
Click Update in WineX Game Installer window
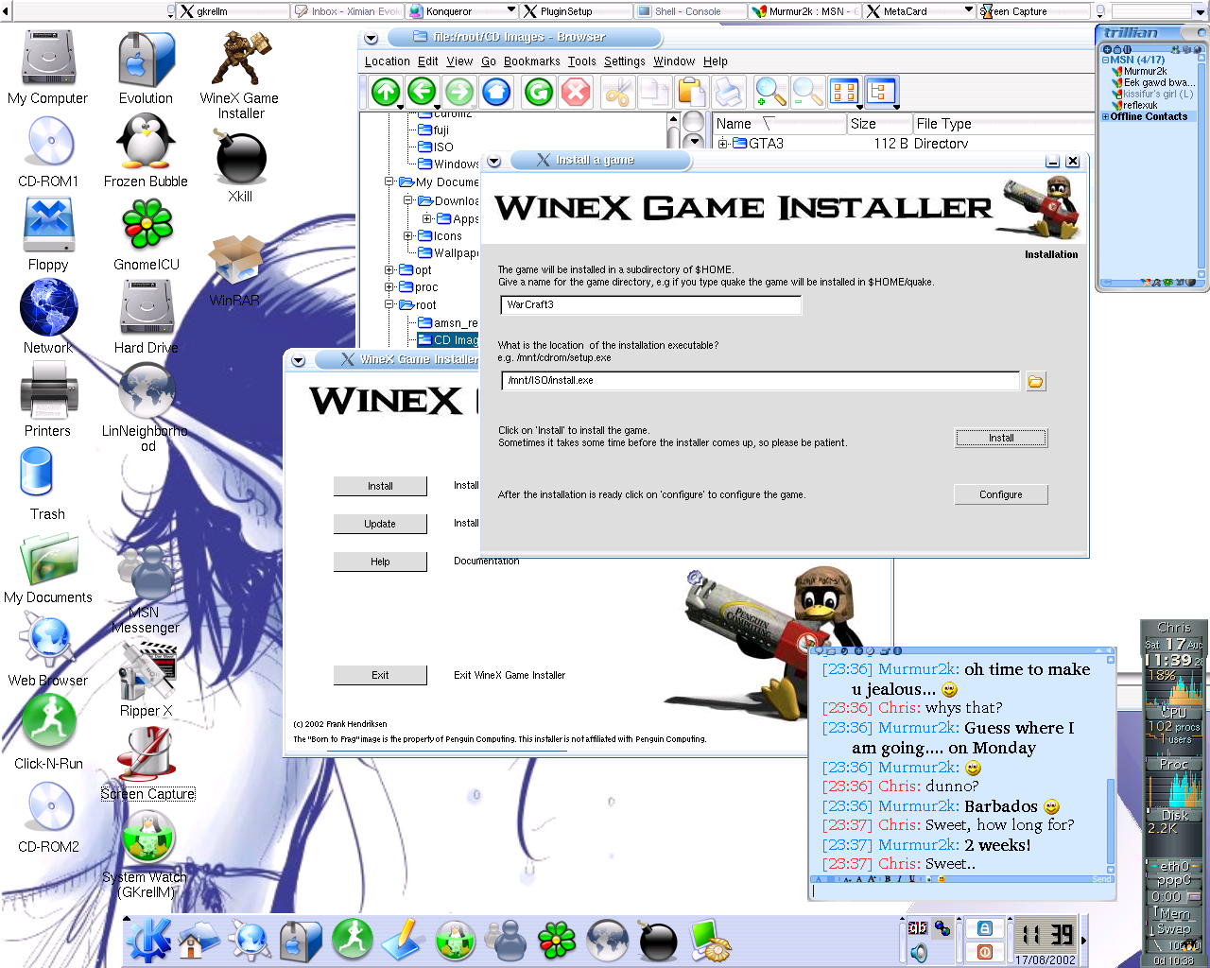click(380, 524)
